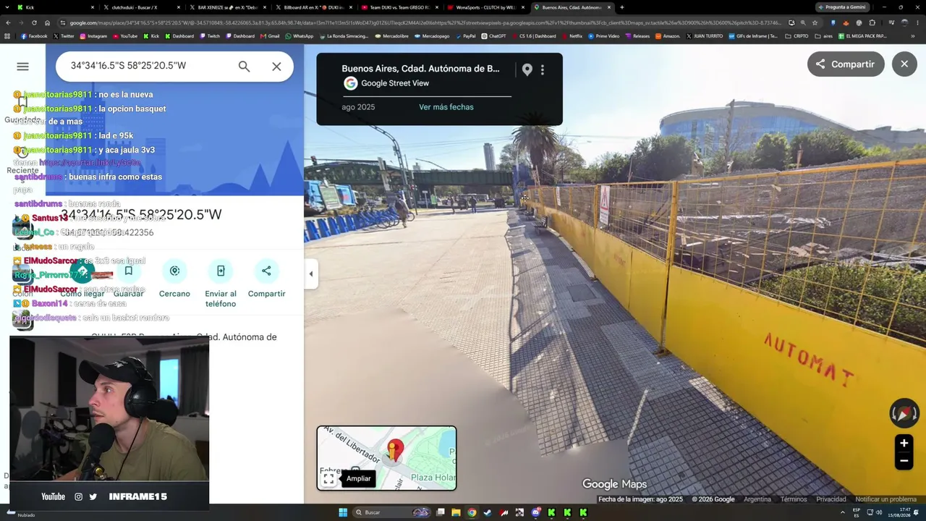
Task: Close the Street View panorama
Action: (904, 64)
